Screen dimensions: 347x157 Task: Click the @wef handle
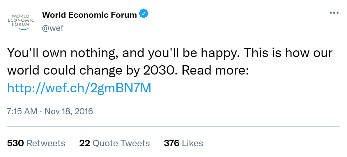pyautogui.click(x=53, y=28)
